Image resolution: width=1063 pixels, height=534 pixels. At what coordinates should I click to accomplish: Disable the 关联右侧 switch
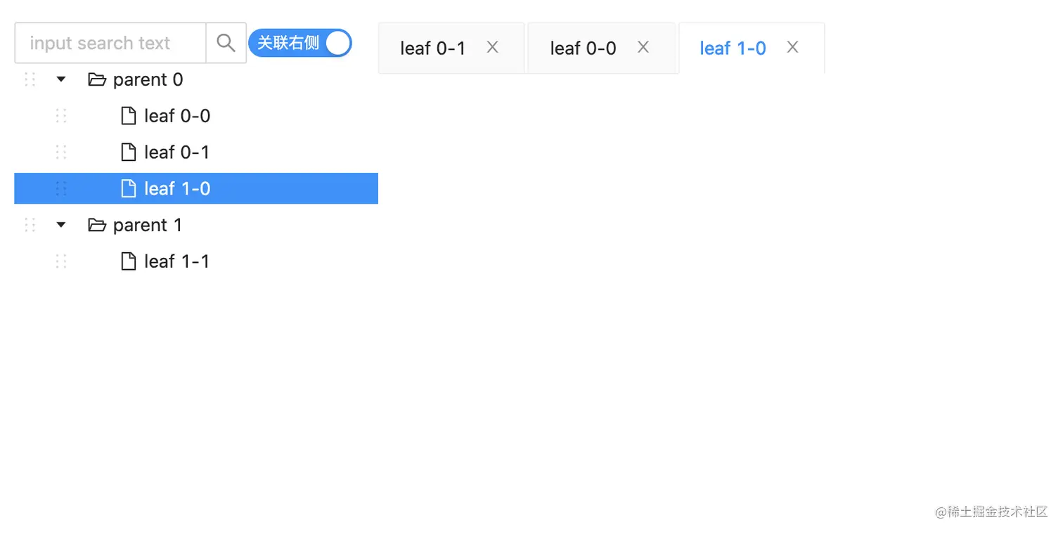[300, 43]
